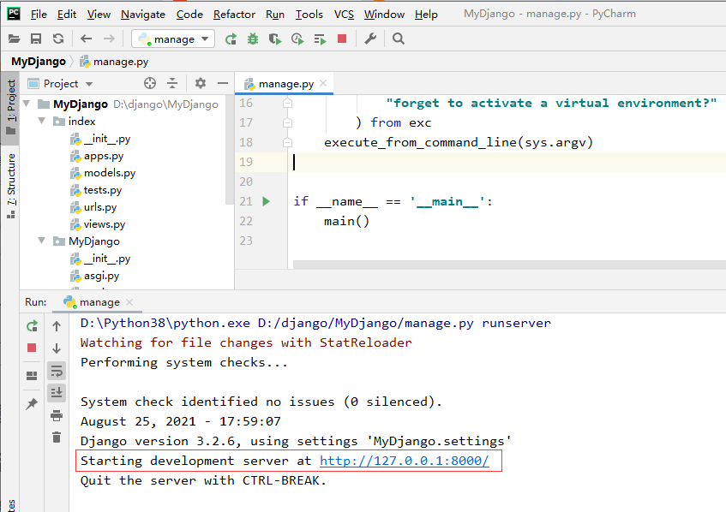This screenshot has width=726, height=512.
Task: Click the Save All toolbar icon
Action: pyautogui.click(x=36, y=39)
